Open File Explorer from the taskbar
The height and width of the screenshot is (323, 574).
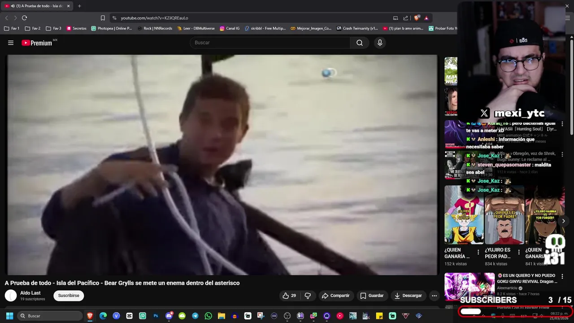222,316
